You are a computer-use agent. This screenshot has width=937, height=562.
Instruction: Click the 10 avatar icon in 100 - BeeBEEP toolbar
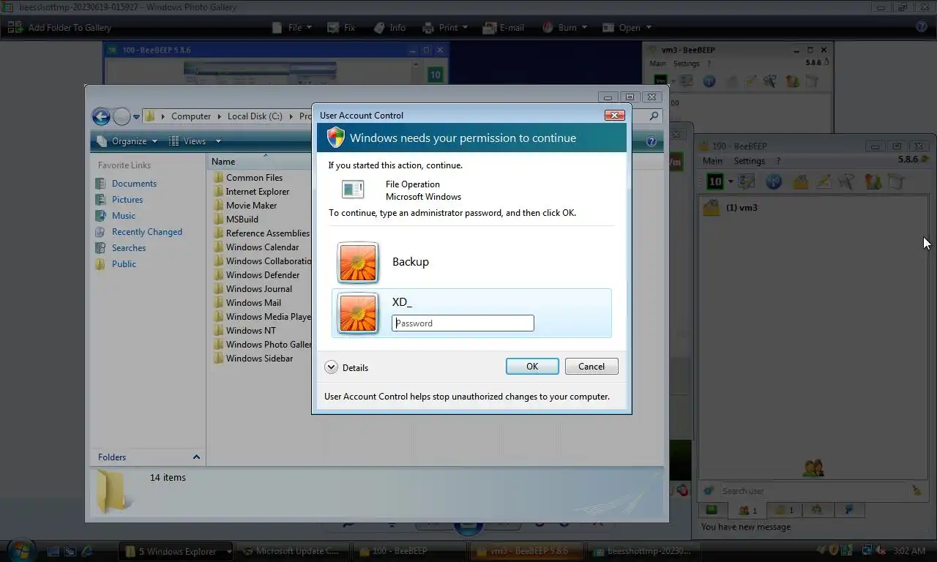[714, 181]
